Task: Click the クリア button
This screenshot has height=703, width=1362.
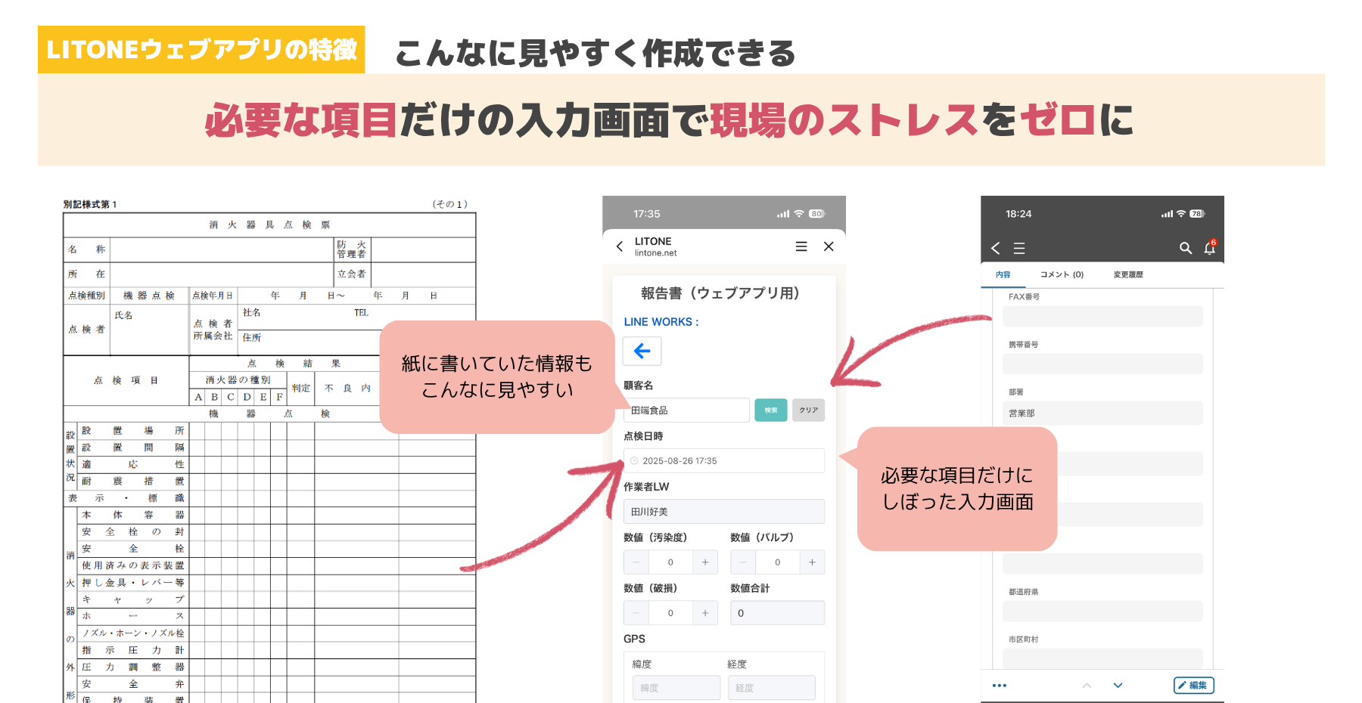Action: click(808, 410)
